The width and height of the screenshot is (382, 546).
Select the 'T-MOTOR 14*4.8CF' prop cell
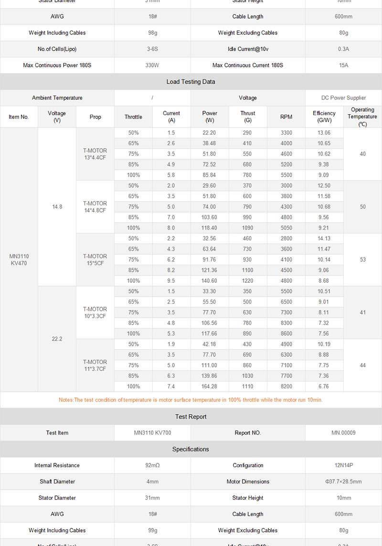tap(95, 207)
